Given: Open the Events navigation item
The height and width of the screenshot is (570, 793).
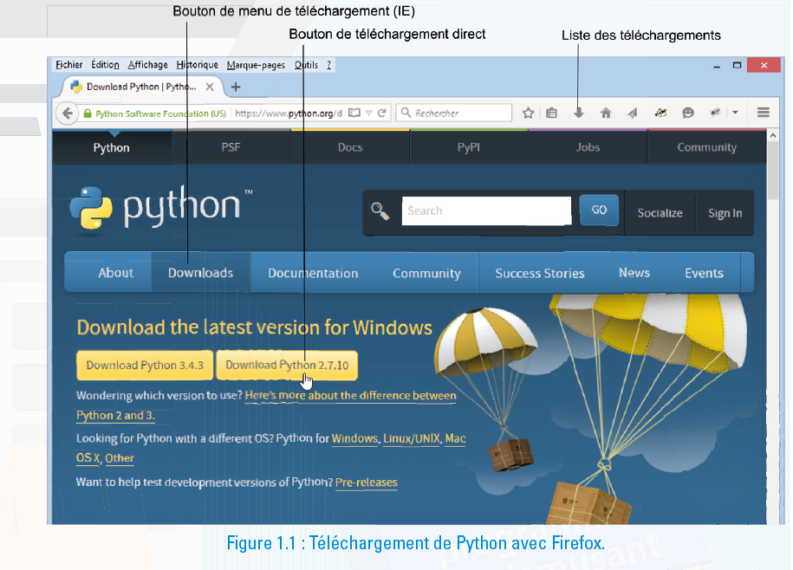Looking at the screenshot, I should coord(704,274).
